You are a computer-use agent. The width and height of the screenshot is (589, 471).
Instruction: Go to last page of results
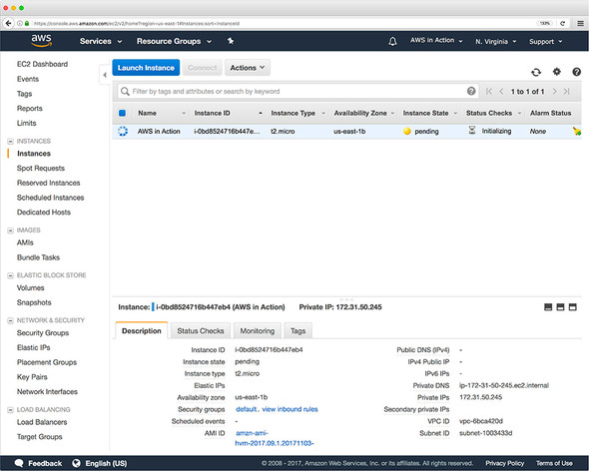(567, 91)
